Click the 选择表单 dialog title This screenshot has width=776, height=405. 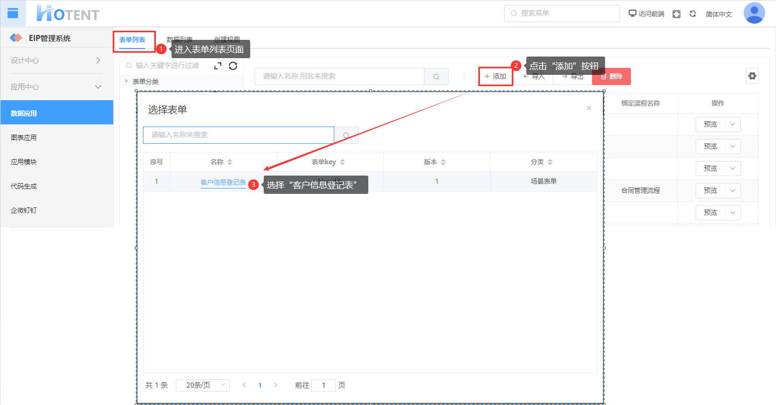(168, 110)
